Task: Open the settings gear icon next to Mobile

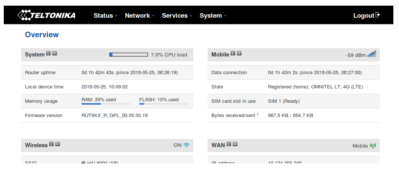Action: 239,54
